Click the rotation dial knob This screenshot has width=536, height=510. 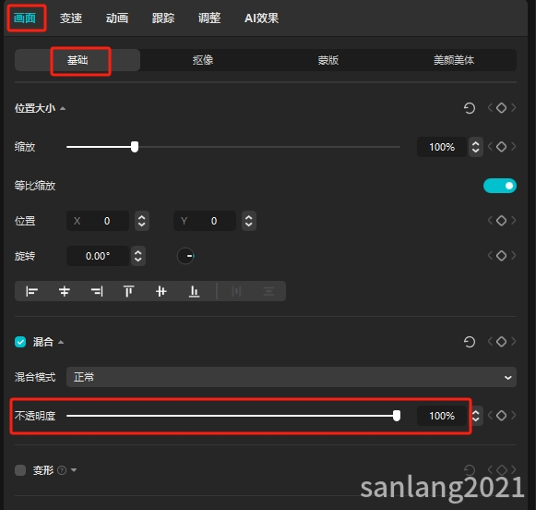click(x=185, y=256)
